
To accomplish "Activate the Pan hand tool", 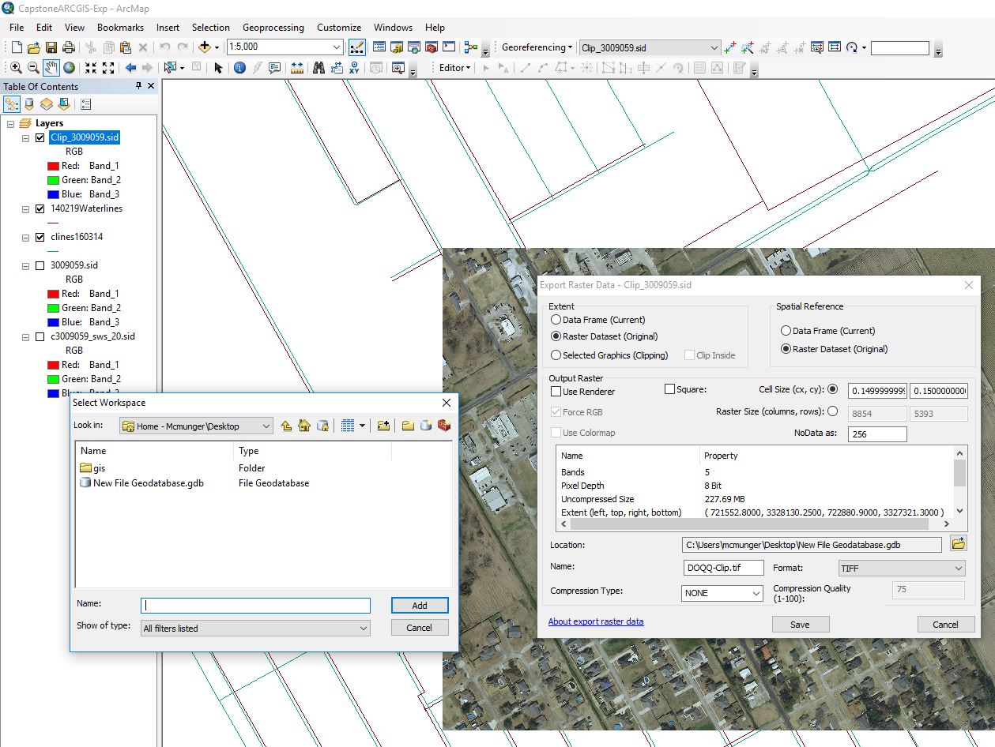I will (x=51, y=68).
